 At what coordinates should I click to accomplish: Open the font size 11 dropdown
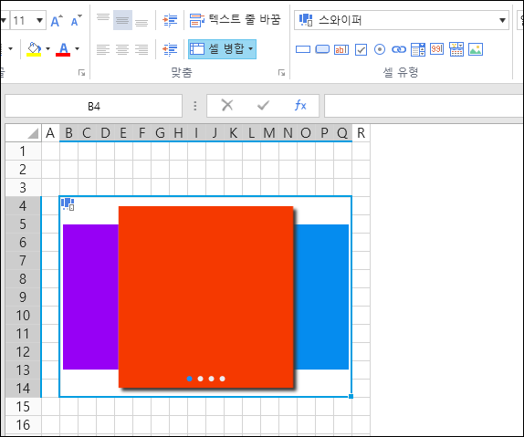pyautogui.click(x=39, y=20)
